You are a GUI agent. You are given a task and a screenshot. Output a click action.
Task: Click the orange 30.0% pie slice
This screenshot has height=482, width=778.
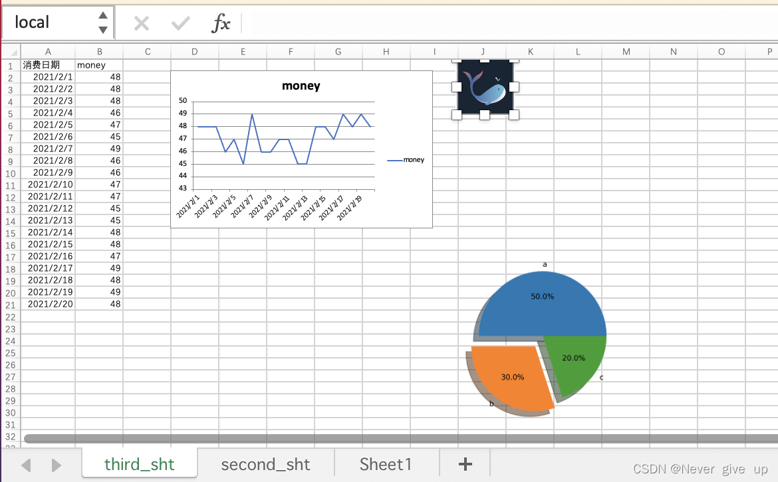coord(511,378)
